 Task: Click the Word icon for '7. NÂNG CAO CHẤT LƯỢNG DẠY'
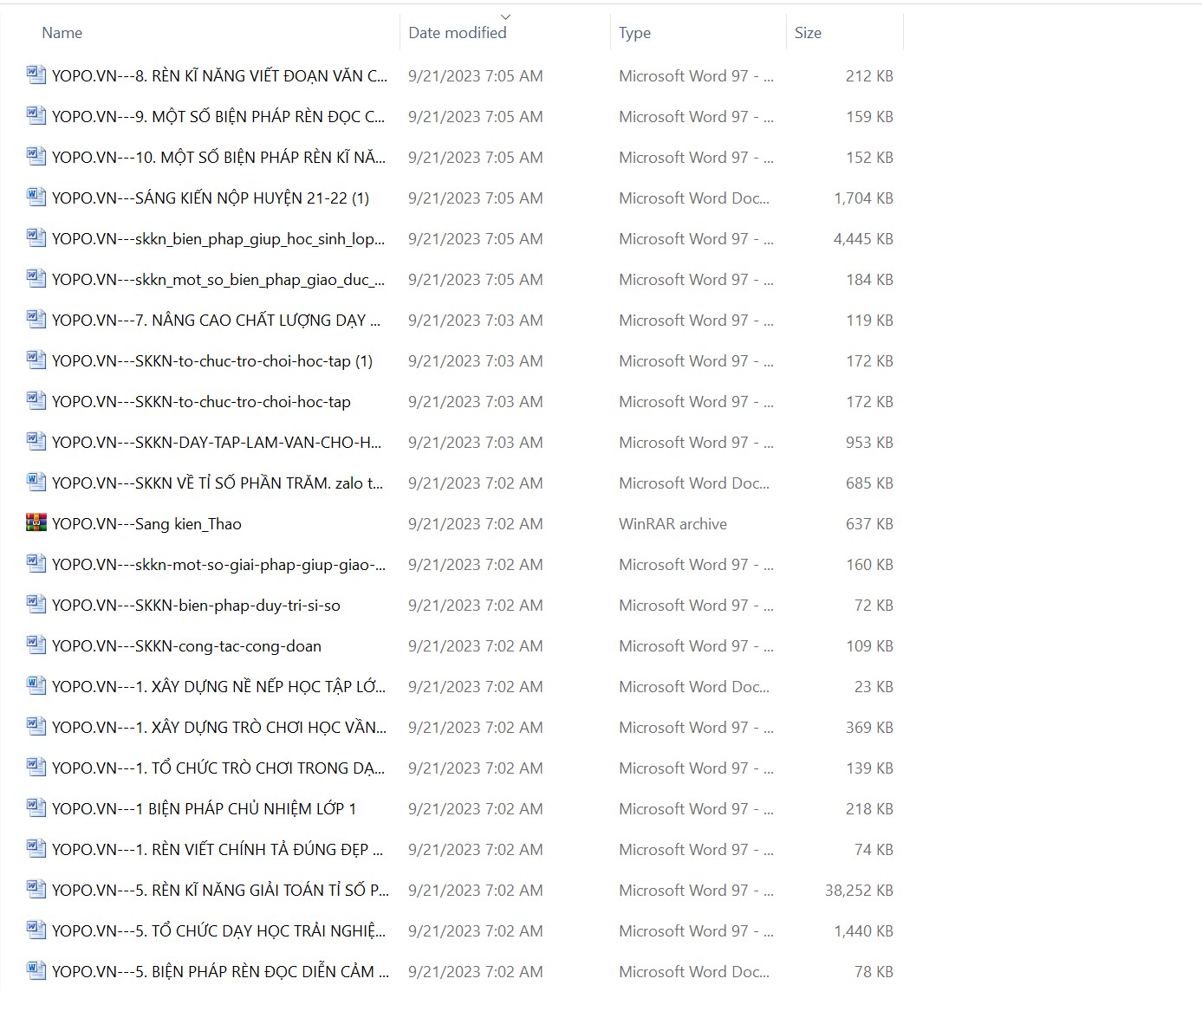tap(36, 320)
